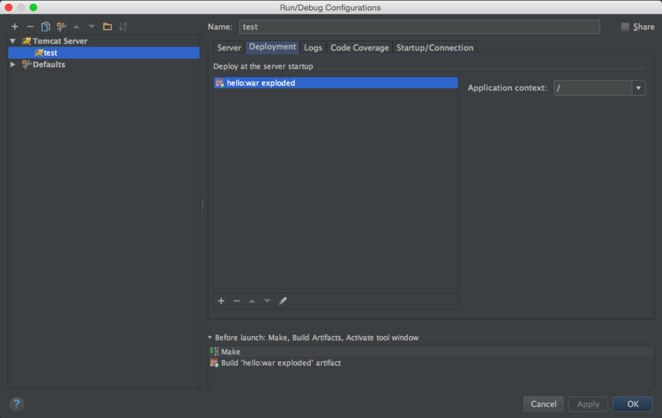Click the Apply button
Image resolution: width=662 pixels, height=418 pixels.
point(588,404)
